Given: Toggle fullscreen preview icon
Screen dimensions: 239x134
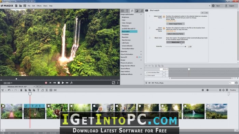Looking at the screenshot, I should [113, 83].
